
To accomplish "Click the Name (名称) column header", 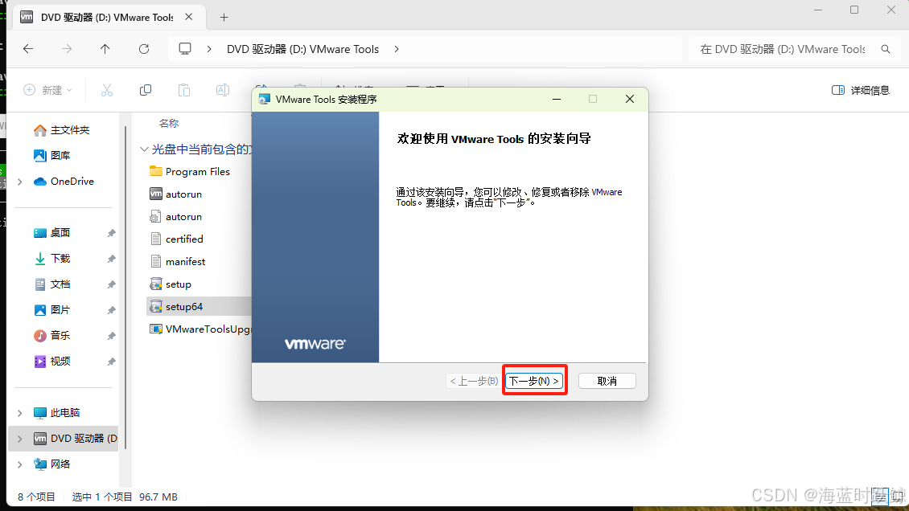I will (x=169, y=123).
